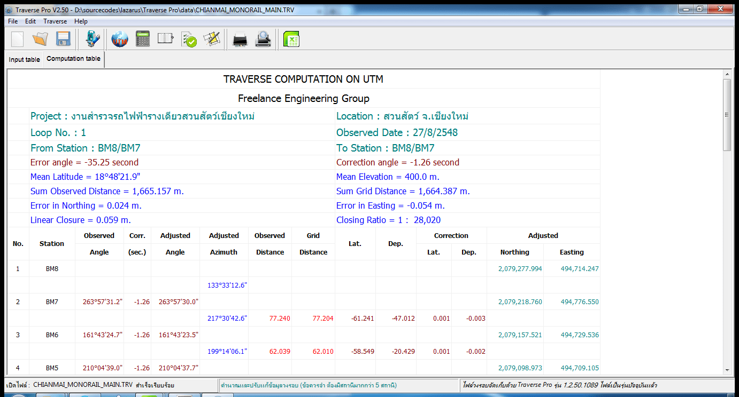Click northing value 2,079,277.994
Viewport: 739px width, 397px height.
(520, 269)
